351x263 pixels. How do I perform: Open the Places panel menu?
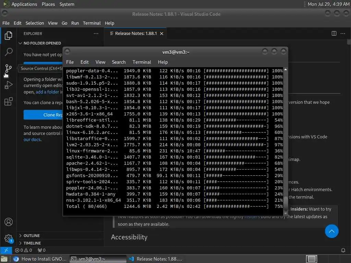[48, 4]
